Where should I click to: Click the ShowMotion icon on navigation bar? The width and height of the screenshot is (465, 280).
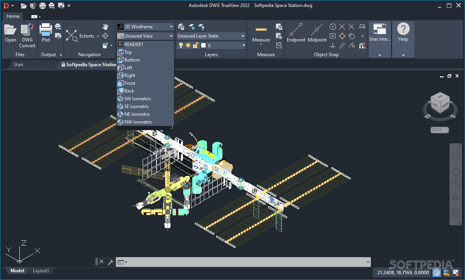click(455, 214)
